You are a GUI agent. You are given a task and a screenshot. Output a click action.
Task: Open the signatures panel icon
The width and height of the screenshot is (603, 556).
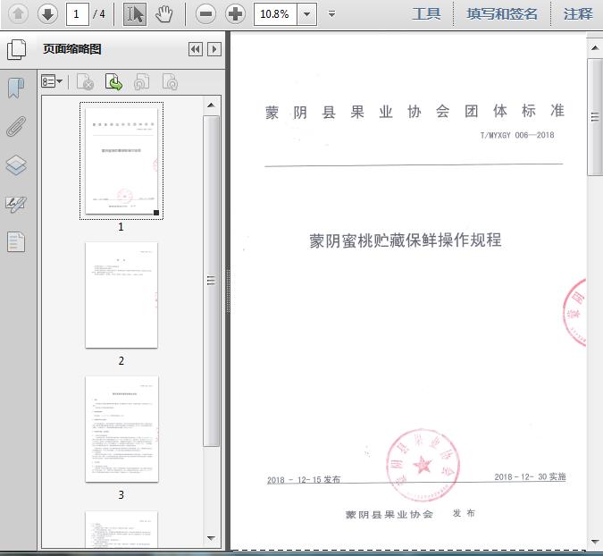tap(16, 204)
